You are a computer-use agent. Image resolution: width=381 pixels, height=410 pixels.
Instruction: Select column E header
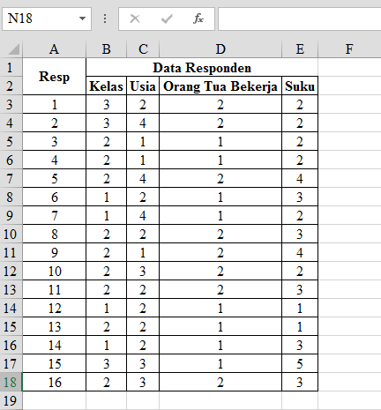click(300, 48)
